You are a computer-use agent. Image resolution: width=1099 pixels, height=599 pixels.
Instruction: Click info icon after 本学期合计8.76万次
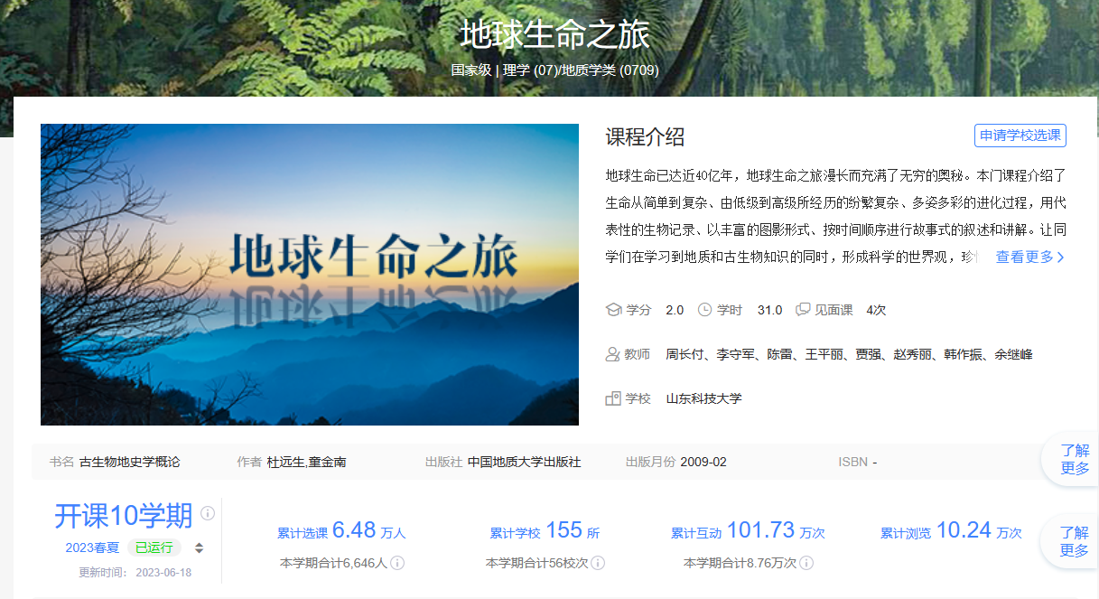point(806,563)
